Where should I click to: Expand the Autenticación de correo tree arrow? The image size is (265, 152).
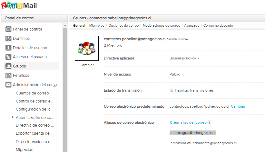pyautogui.click(x=13, y=117)
